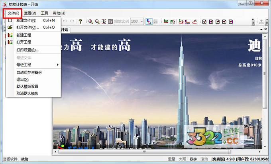Choose 新建文件(N) from the File menu
This screenshot has height=164, width=271.
[x=33, y=20]
